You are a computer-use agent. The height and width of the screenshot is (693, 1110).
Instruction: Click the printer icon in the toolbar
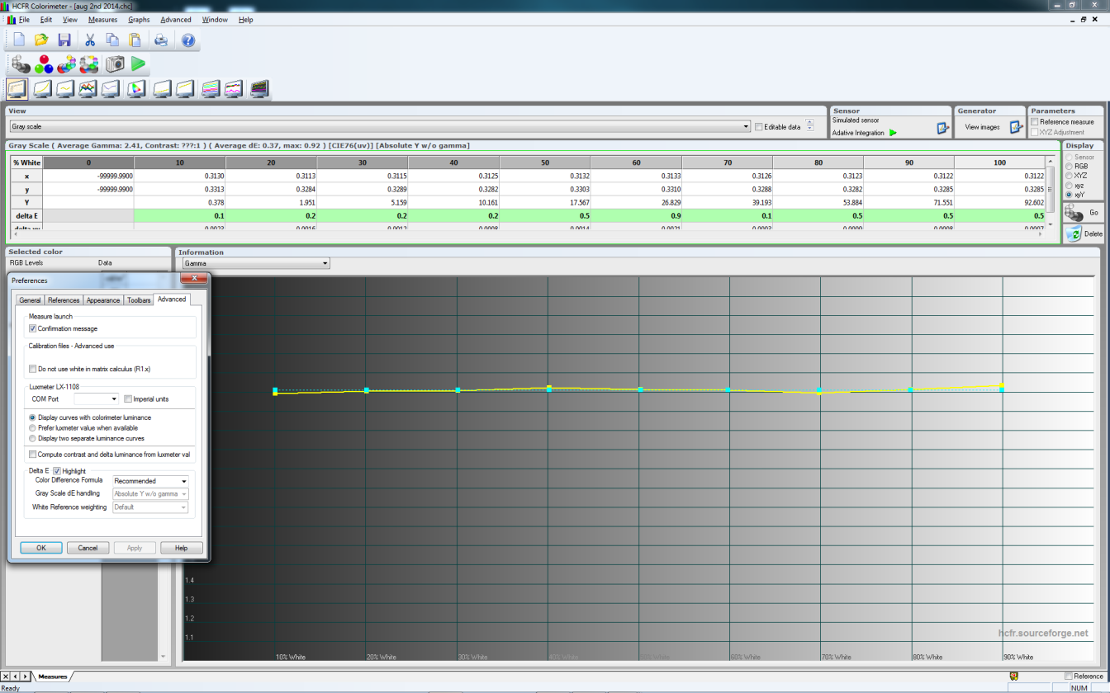click(161, 40)
